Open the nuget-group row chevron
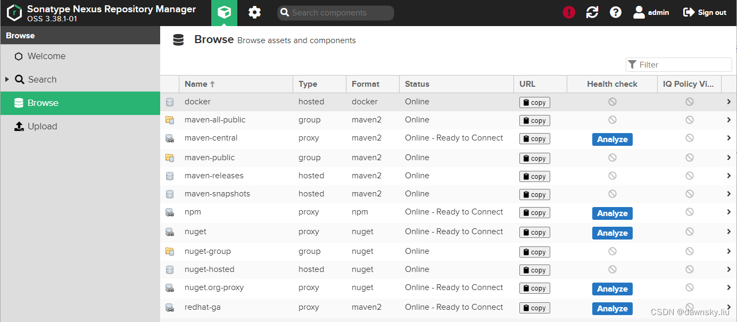The image size is (737, 322). tap(728, 251)
